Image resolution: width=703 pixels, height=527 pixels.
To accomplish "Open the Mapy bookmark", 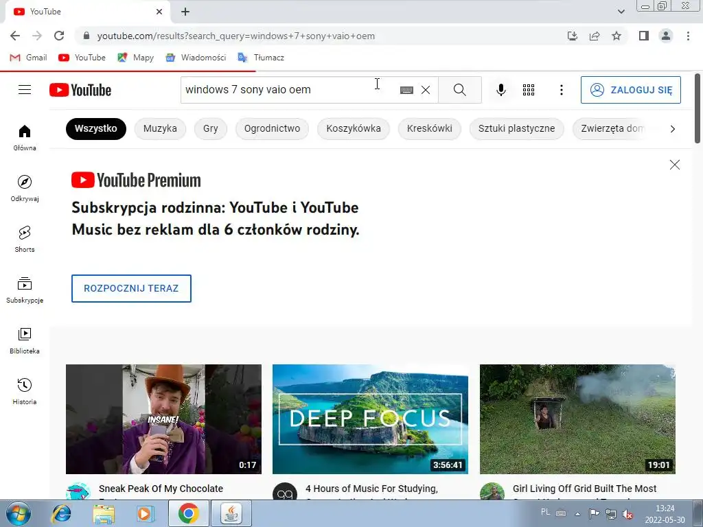I will pyautogui.click(x=135, y=58).
